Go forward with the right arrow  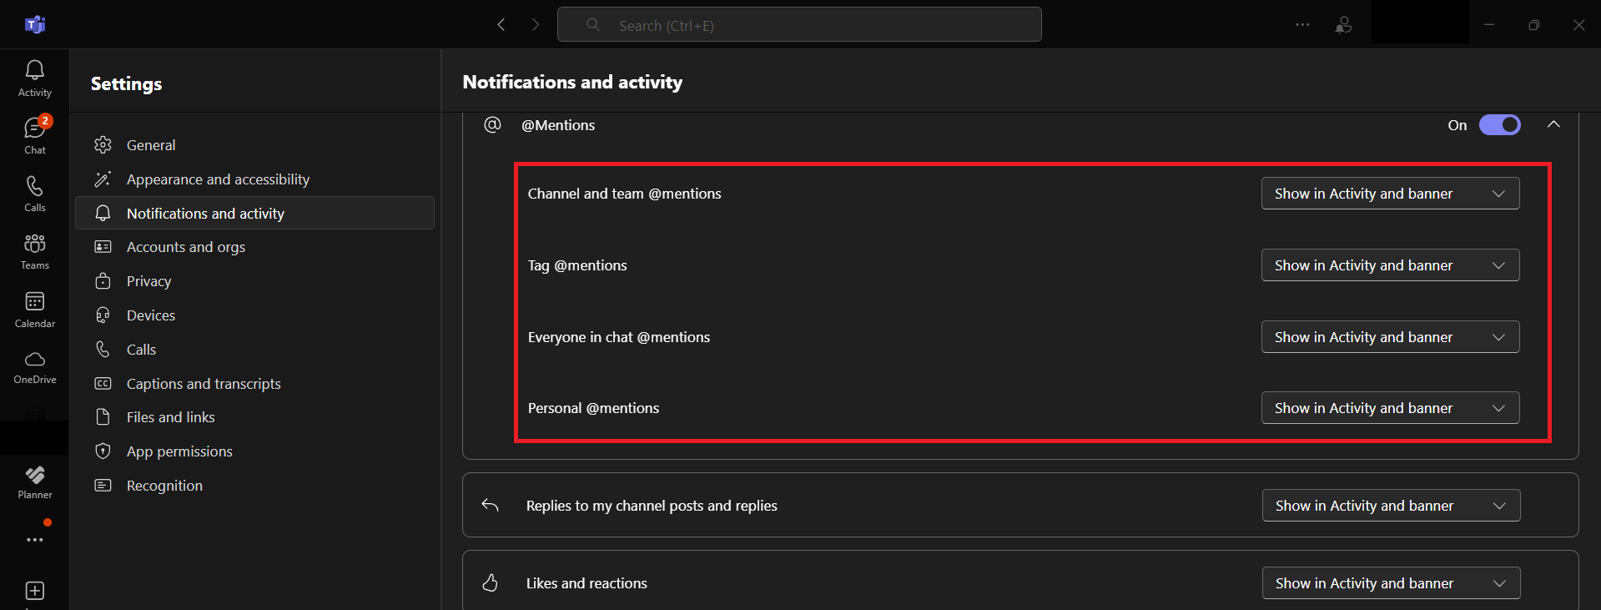tap(536, 25)
